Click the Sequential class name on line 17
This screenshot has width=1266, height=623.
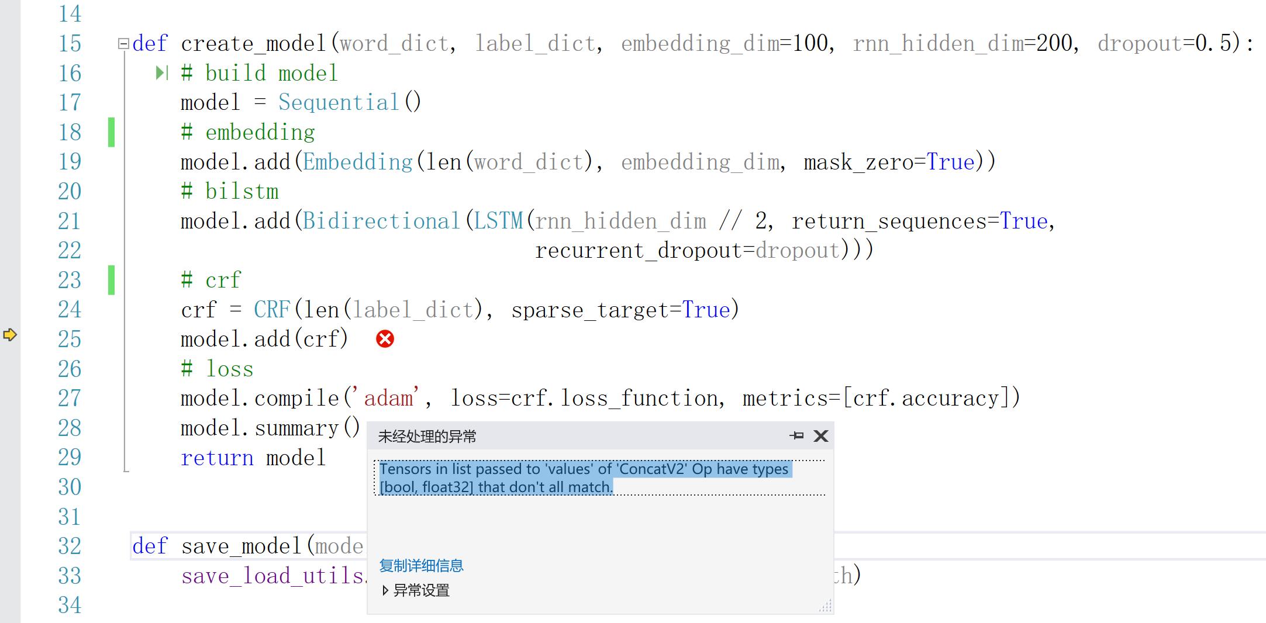point(339,103)
